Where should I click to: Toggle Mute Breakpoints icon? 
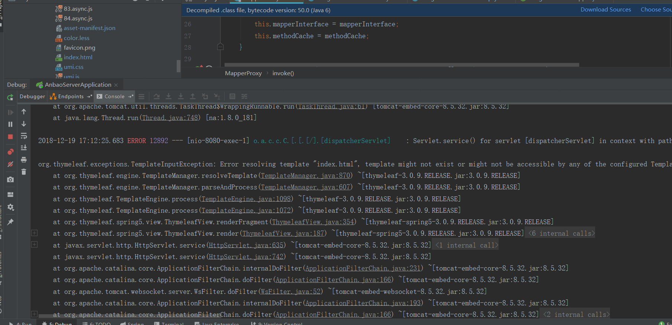[x=10, y=164]
